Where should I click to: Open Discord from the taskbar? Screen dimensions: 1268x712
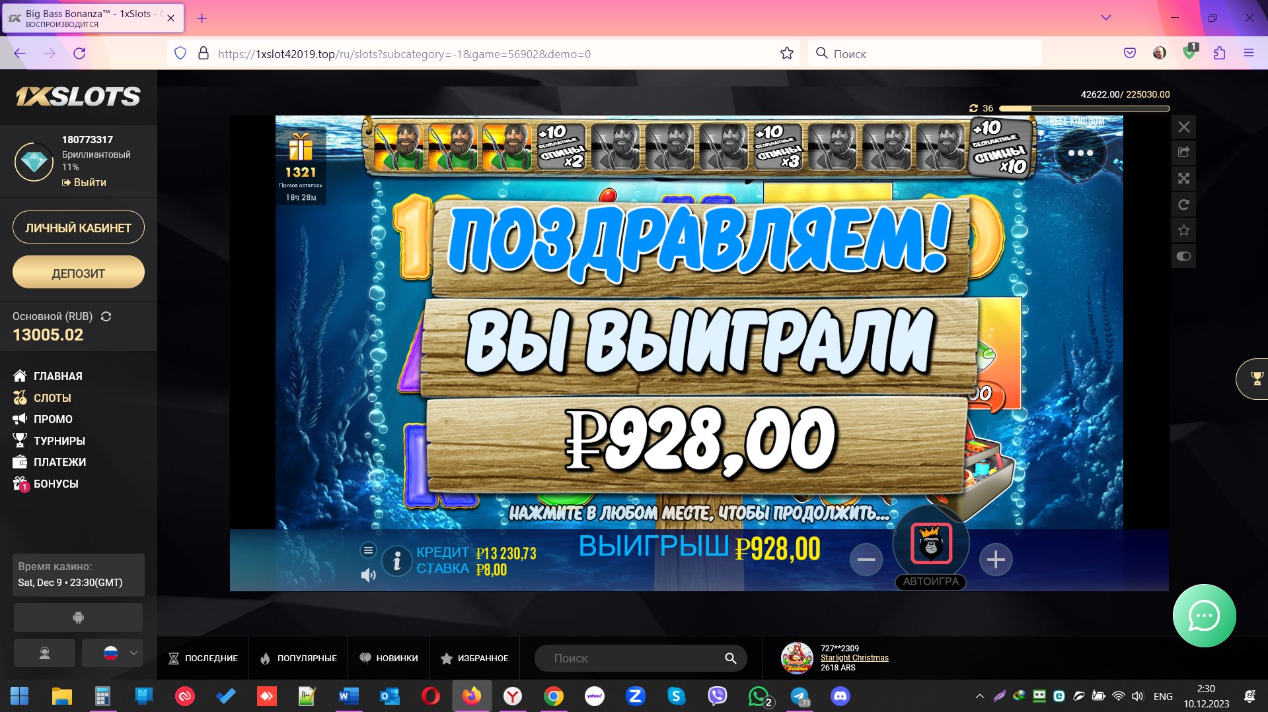(x=840, y=696)
